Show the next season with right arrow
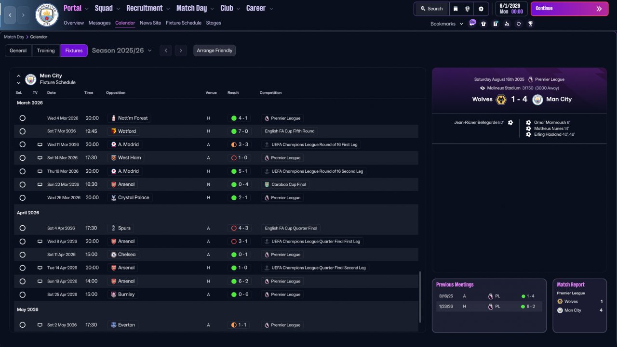This screenshot has height=347, width=617. pos(181,51)
